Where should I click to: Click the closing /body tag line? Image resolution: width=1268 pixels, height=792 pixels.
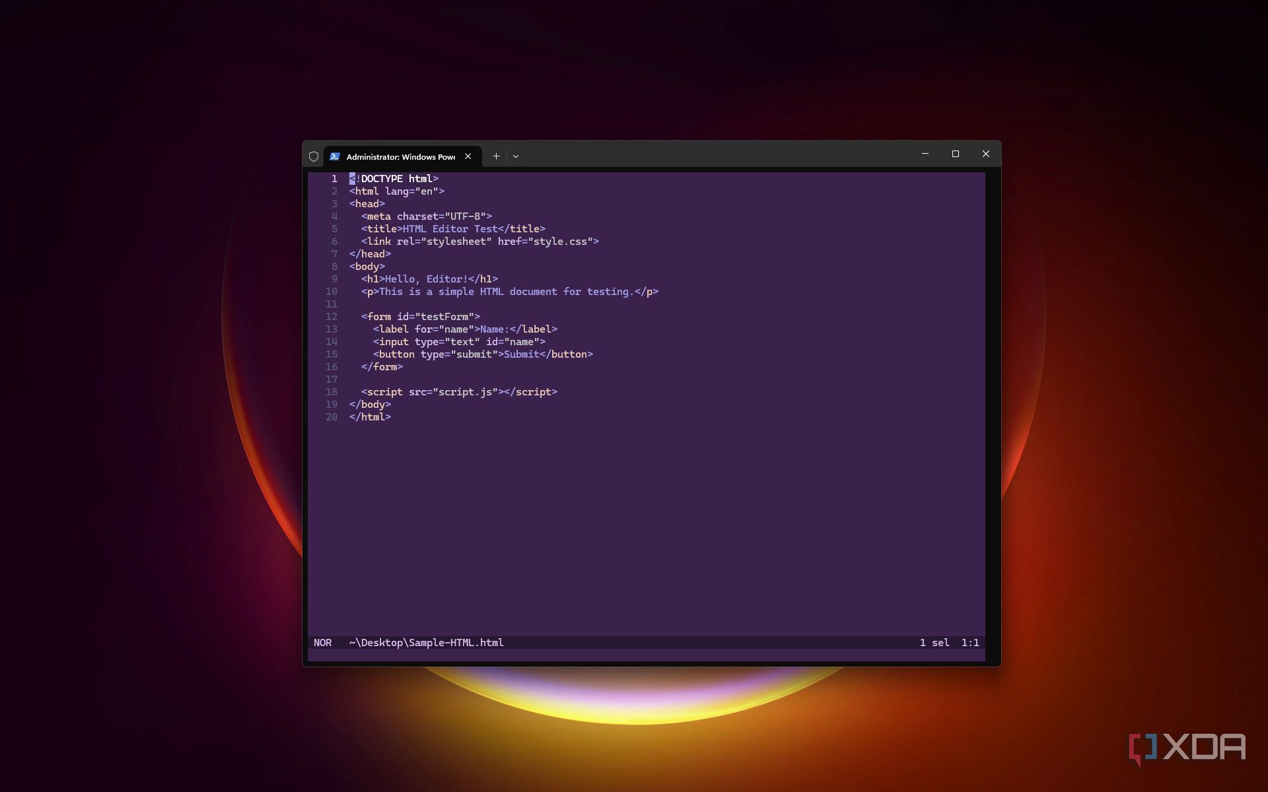click(x=370, y=405)
